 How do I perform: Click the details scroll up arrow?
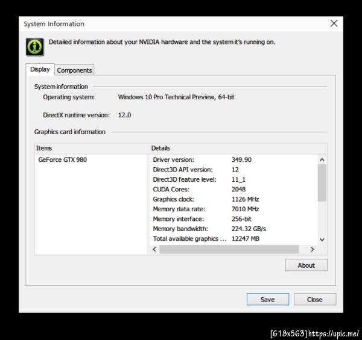click(x=322, y=159)
